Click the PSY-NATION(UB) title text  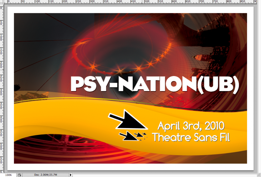coord(155,84)
